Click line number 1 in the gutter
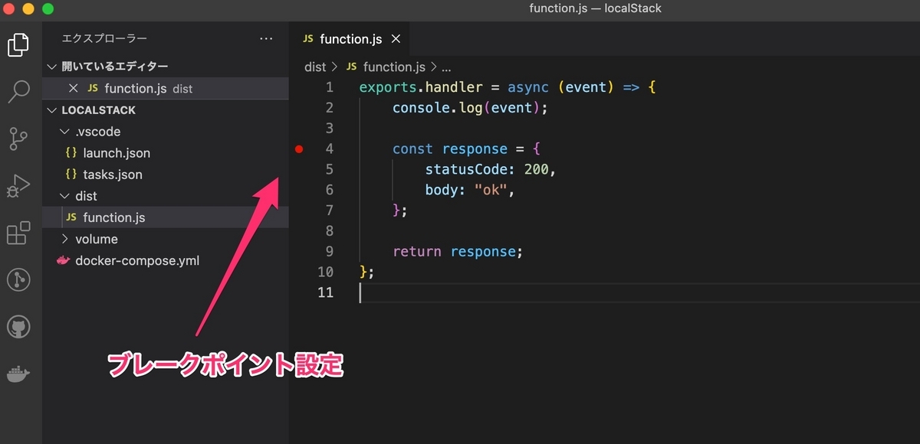This screenshot has height=444, width=920. coord(329,87)
